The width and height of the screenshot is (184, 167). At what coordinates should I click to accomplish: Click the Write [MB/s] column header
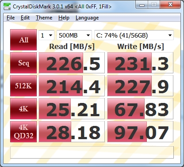tap(141, 46)
